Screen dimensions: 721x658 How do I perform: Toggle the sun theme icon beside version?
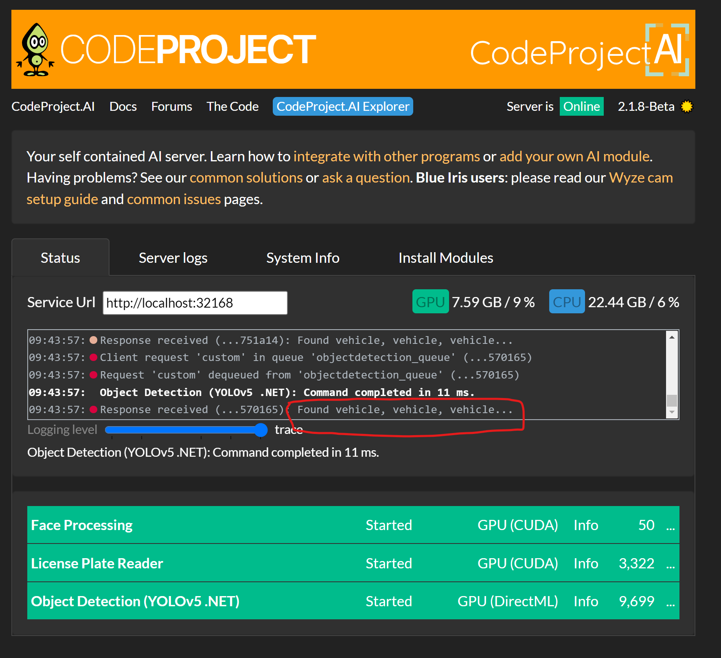pos(687,106)
